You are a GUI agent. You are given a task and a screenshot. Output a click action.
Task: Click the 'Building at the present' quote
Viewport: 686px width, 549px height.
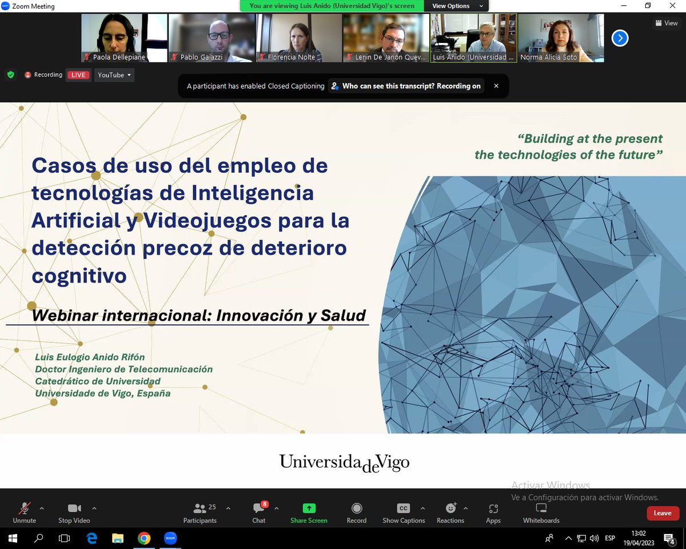click(569, 146)
